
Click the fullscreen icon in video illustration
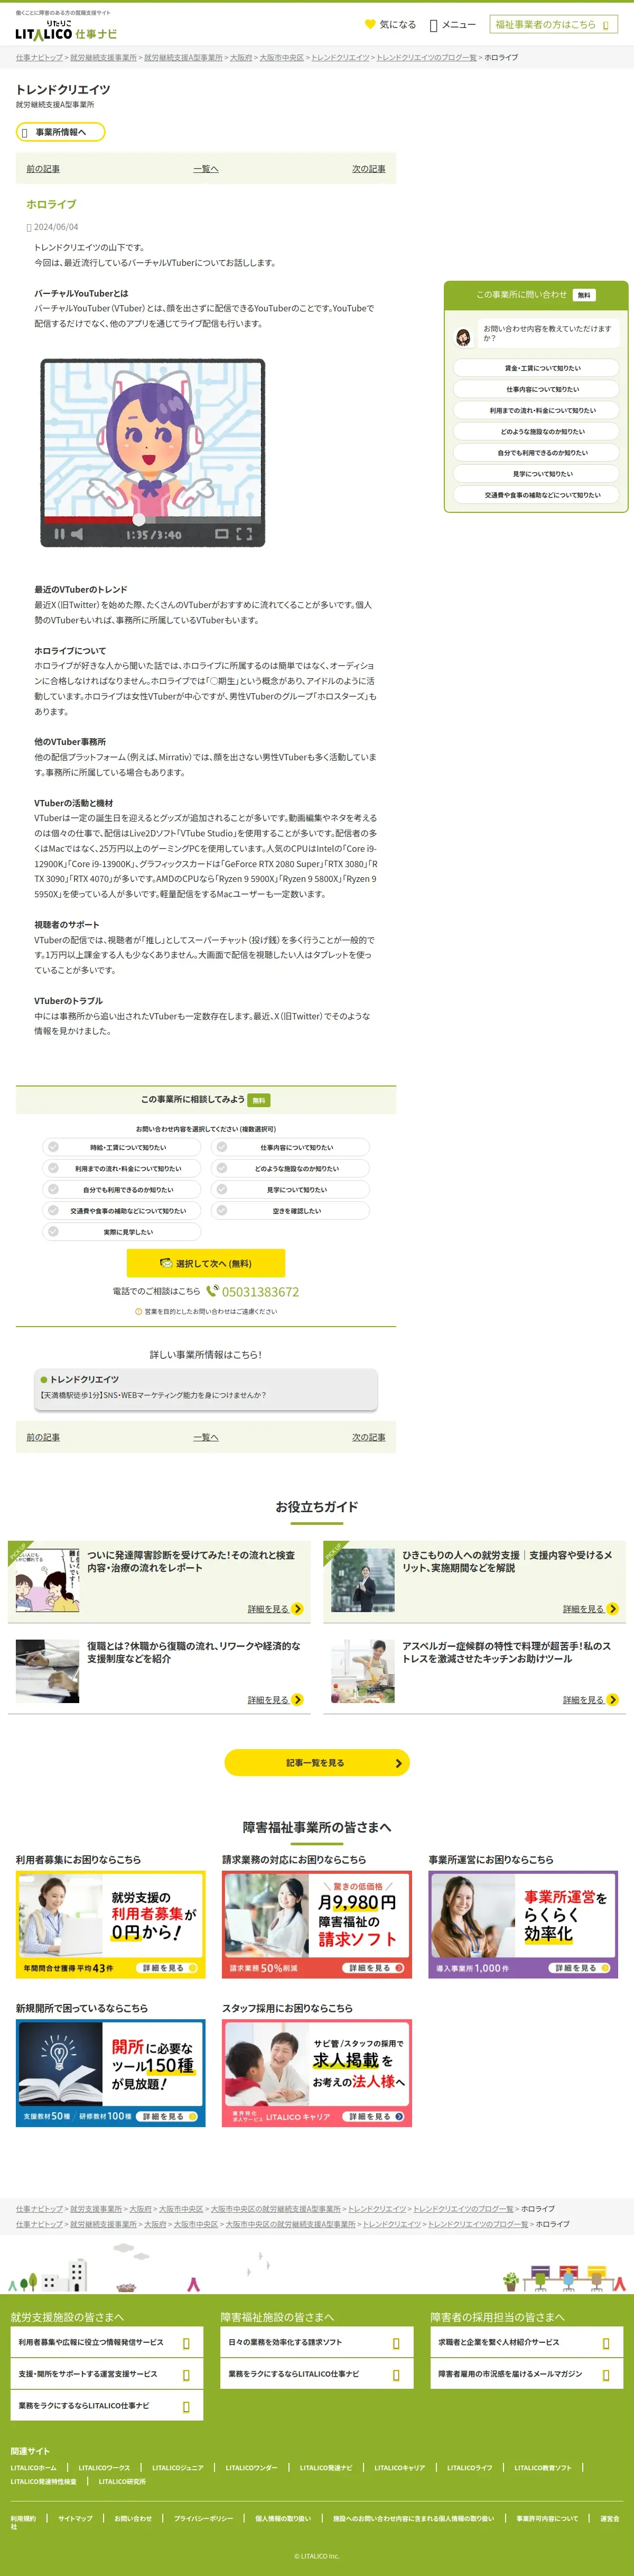click(244, 534)
